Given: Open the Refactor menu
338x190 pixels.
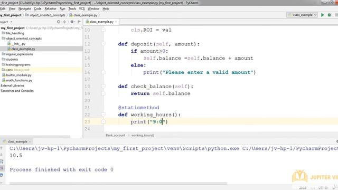Looking at the screenshot, I should point(51,8).
